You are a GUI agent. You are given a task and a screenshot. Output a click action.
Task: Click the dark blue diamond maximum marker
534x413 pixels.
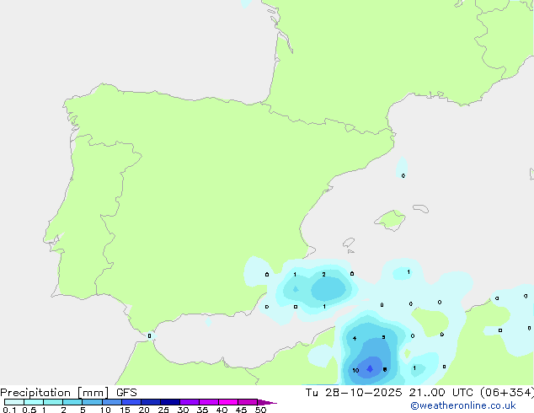tap(370, 368)
